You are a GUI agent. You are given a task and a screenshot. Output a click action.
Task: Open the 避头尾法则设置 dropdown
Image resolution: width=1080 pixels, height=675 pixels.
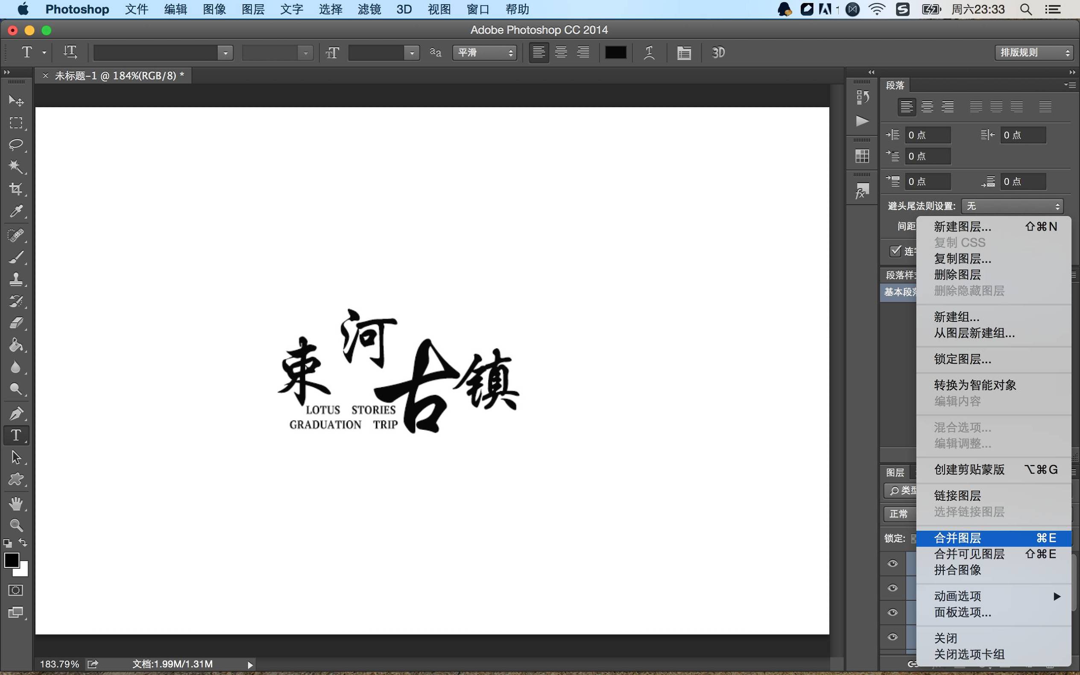tap(1011, 206)
